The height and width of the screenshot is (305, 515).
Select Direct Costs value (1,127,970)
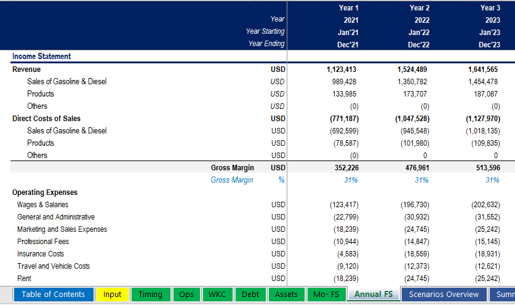tap(483, 119)
